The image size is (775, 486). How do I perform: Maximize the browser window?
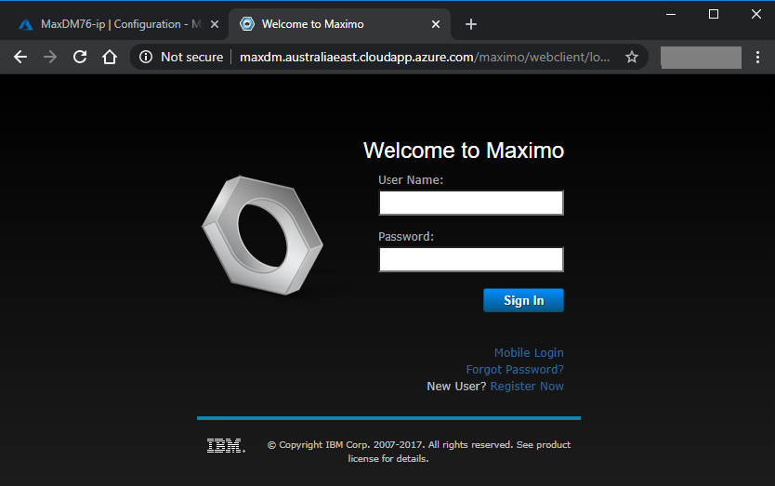(x=714, y=14)
